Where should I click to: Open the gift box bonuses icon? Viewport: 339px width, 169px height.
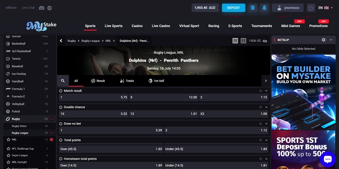point(253,8)
